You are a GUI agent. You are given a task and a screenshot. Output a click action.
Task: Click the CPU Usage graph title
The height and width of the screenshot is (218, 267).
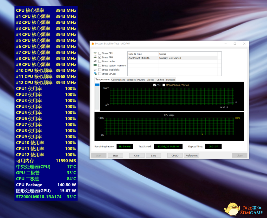[169, 115]
